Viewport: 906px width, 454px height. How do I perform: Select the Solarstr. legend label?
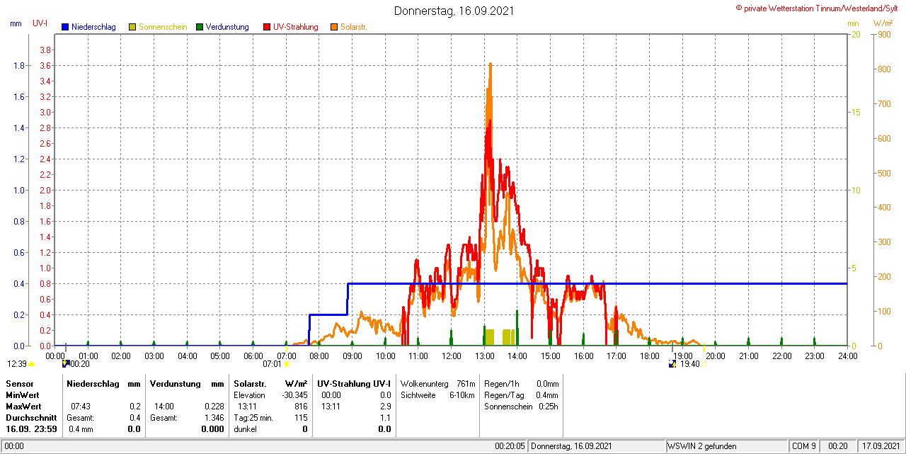354,27
